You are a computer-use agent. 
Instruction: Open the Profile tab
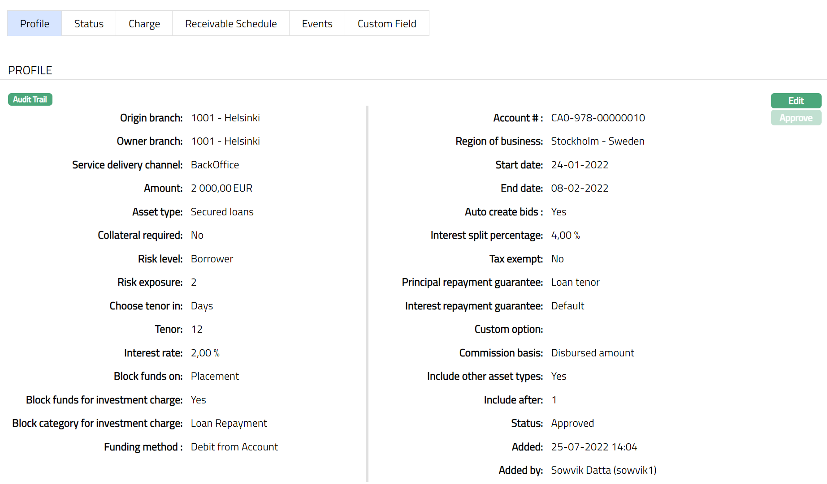pos(35,24)
